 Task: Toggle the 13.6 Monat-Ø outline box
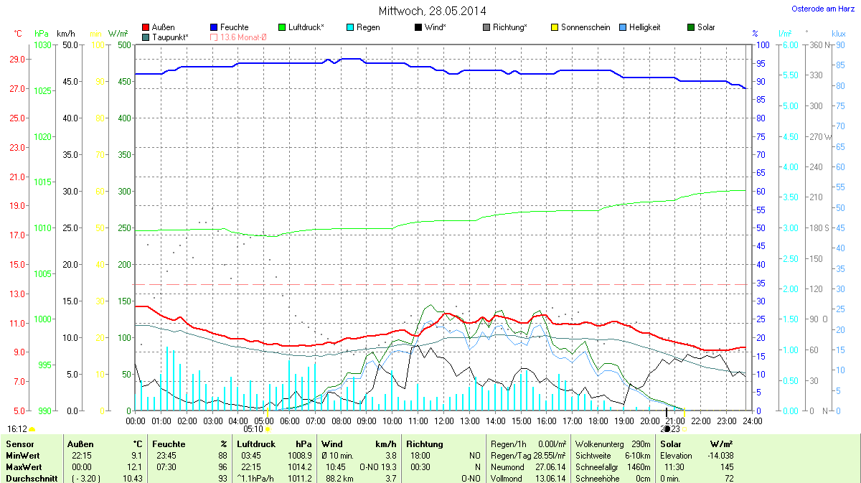click(x=214, y=37)
